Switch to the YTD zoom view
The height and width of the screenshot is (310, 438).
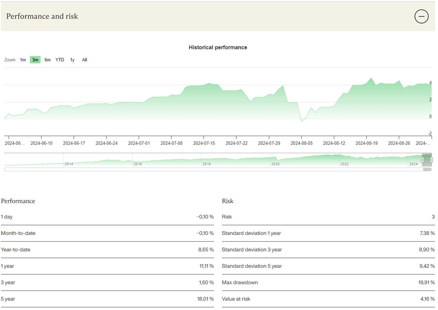(x=60, y=60)
